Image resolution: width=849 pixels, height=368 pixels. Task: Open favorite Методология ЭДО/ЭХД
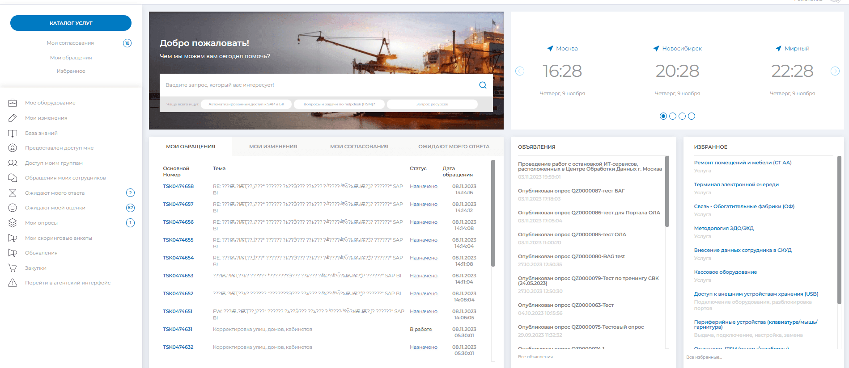[724, 228]
